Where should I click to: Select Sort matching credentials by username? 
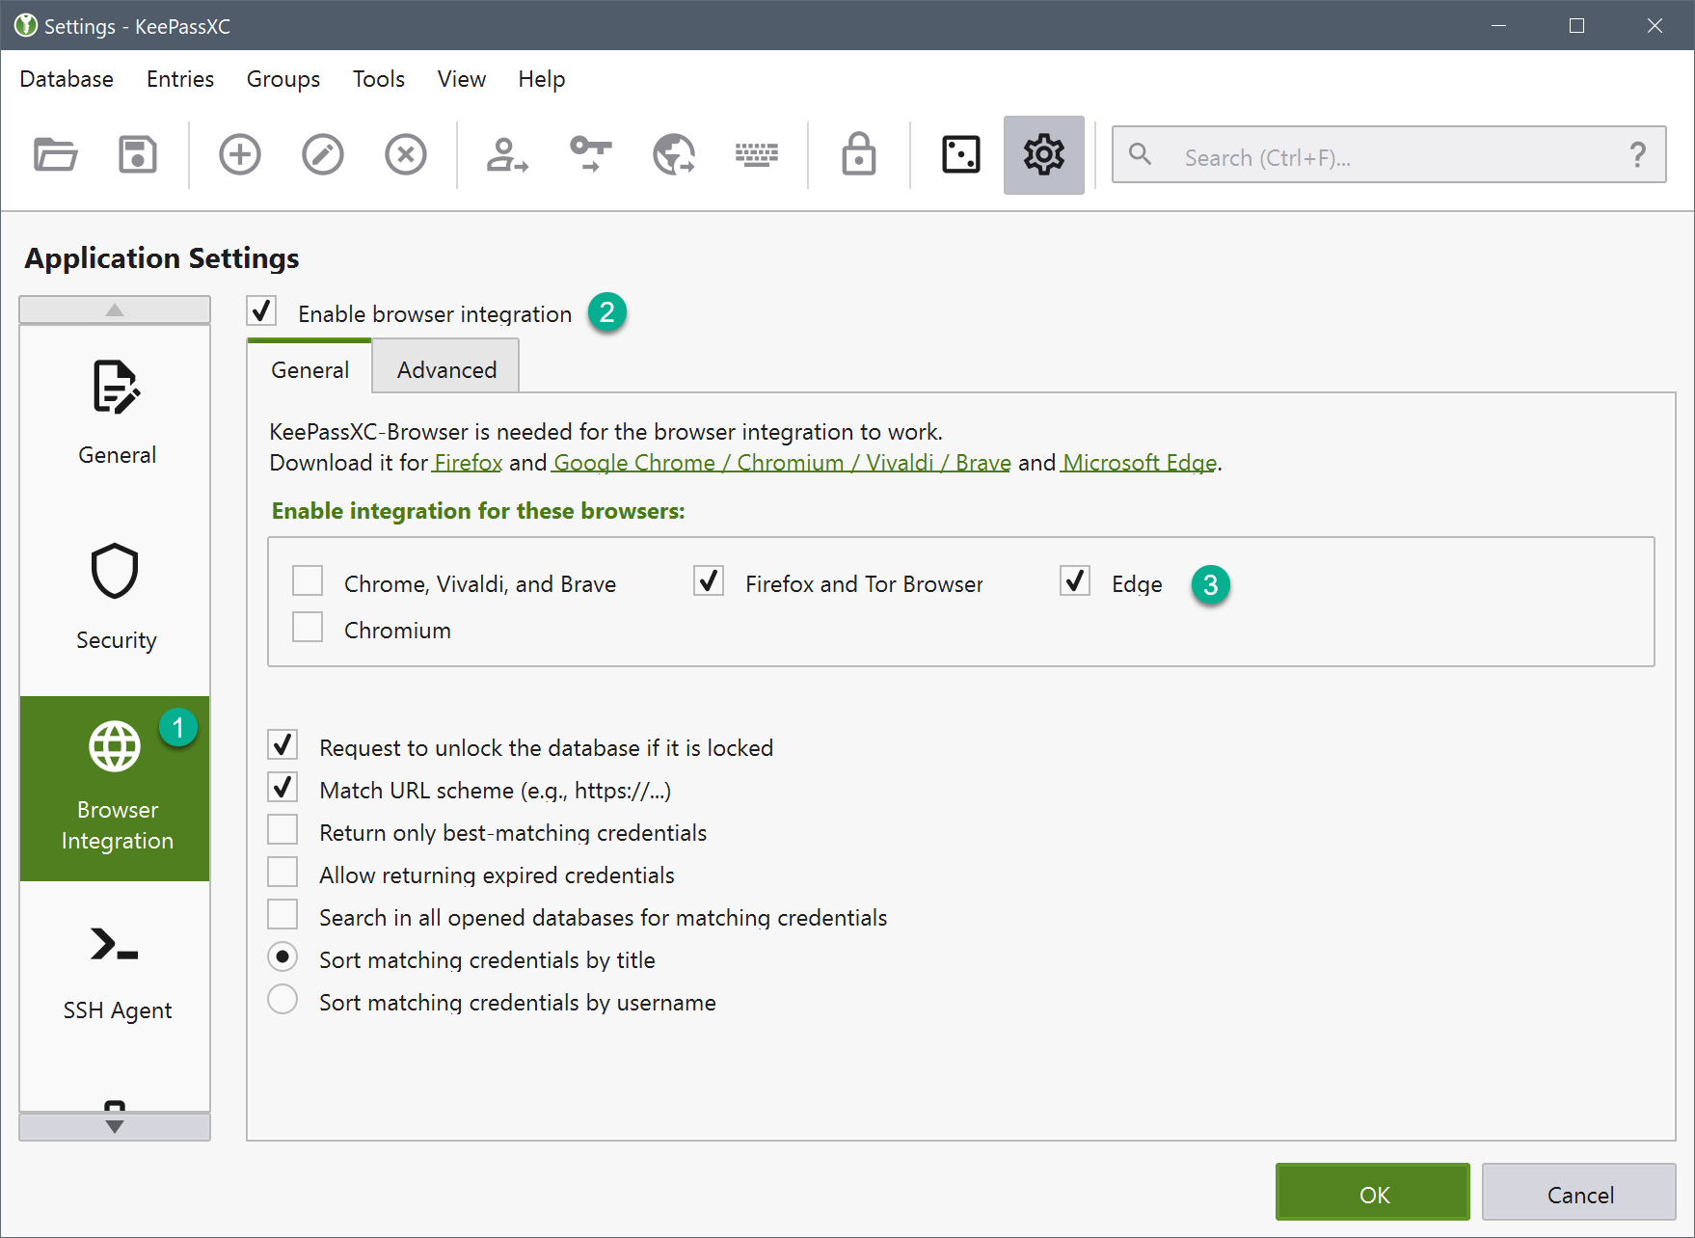coord(283,1001)
